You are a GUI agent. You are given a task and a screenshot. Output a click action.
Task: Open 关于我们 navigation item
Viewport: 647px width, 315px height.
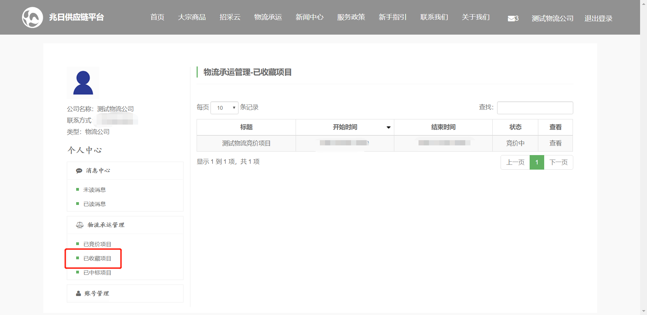click(x=476, y=17)
